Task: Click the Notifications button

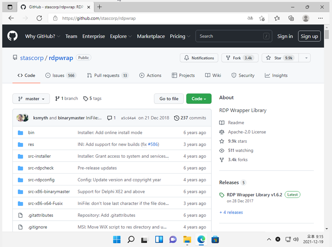Action: [199, 58]
